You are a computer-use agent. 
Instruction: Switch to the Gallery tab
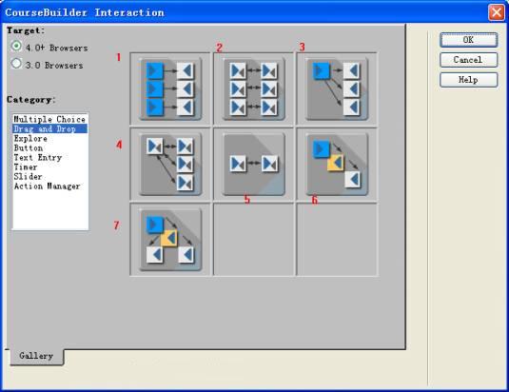click(36, 356)
